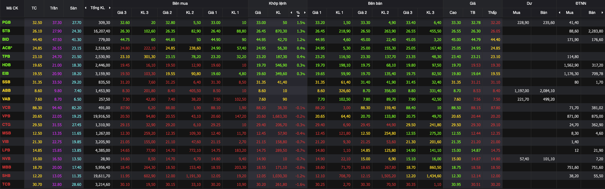Viewport: 605px width, 189px height.
Task: Click VCB foreign sell value 381,02
Action: coord(597,108)
